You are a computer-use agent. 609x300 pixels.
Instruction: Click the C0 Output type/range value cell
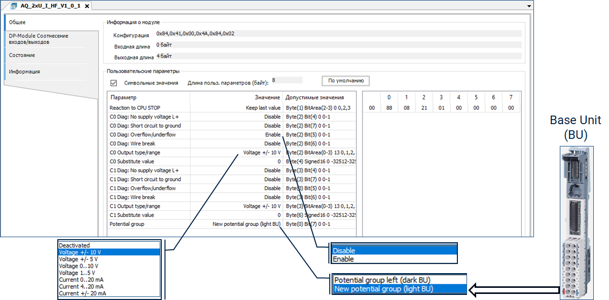261,153
